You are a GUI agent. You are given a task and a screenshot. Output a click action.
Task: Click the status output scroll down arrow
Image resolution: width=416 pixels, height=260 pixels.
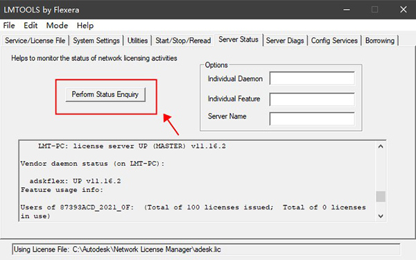click(x=381, y=216)
